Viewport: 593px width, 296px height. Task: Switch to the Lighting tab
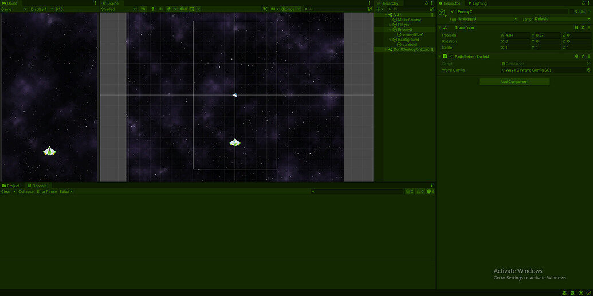click(x=477, y=3)
